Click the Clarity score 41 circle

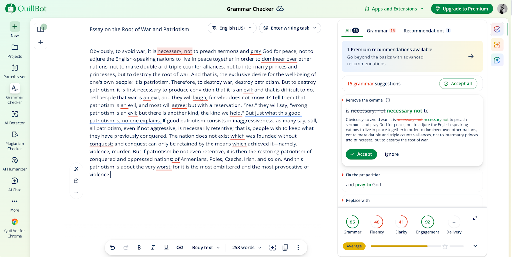[401, 222]
